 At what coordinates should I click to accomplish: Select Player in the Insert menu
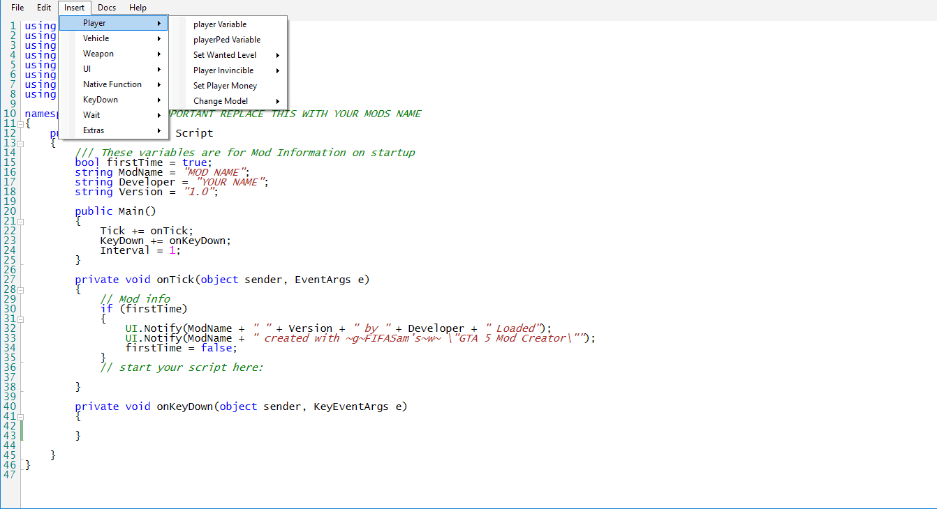coord(114,23)
